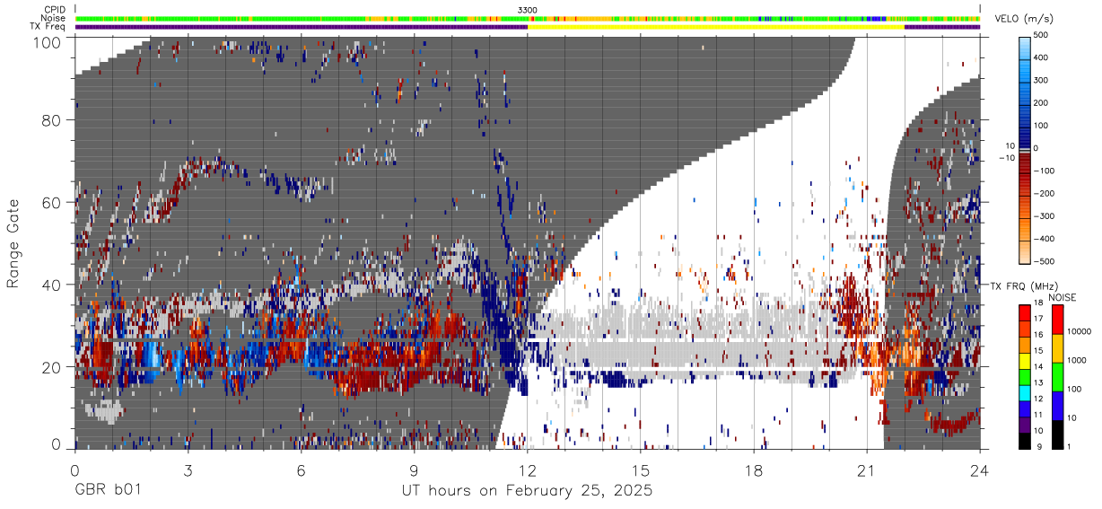This screenshot has height=509, width=1102.
Task: Click the purple 10–11 MHz swatch in TX FRQ legend
Action: [x=1025, y=425]
